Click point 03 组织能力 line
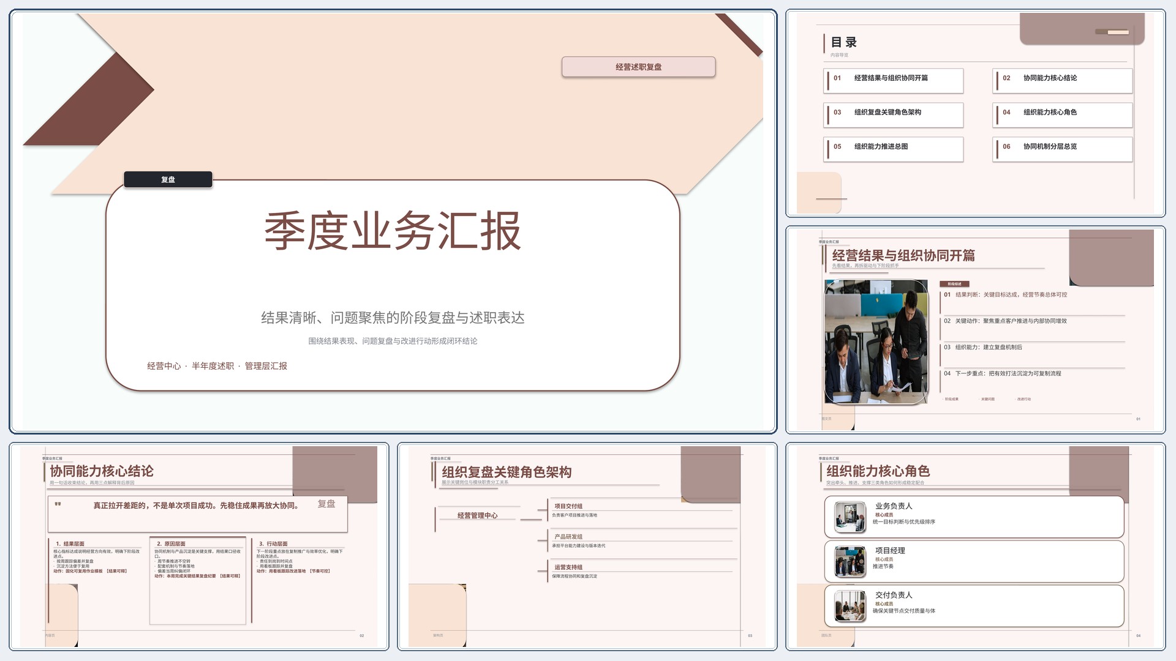The image size is (1176, 661). 982,347
